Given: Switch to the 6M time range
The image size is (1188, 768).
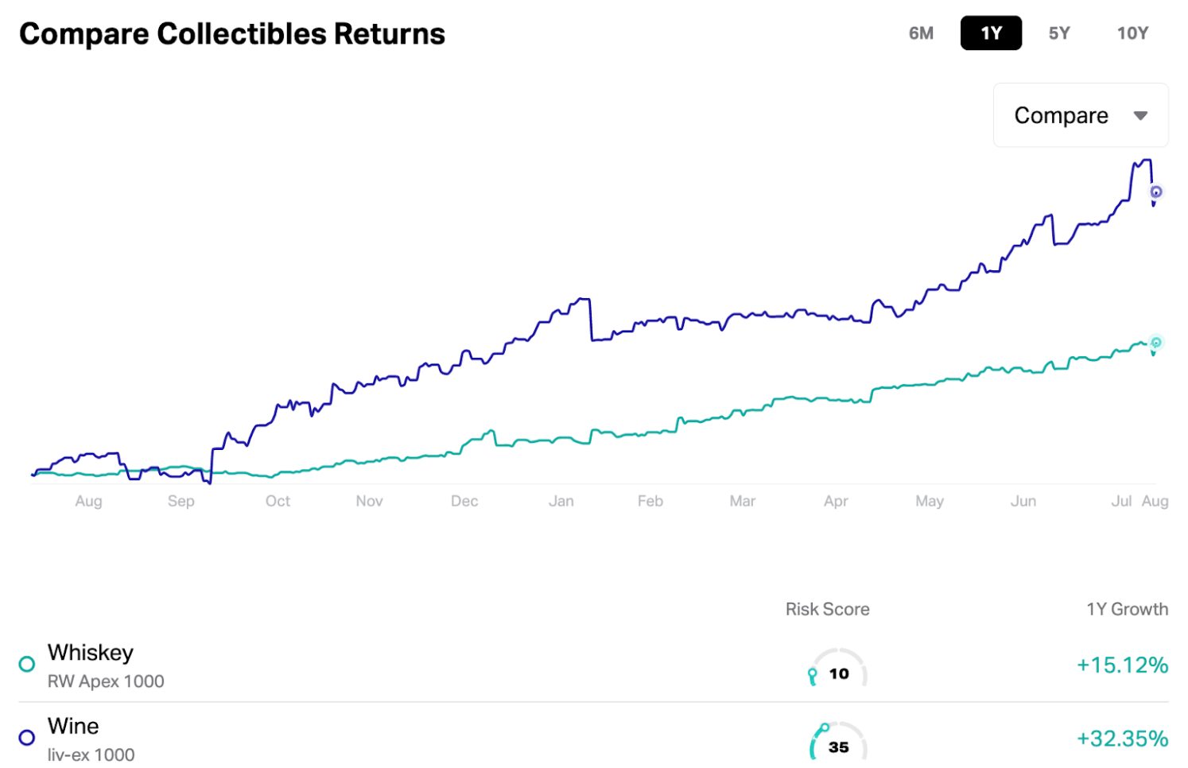Looking at the screenshot, I should coord(921,33).
